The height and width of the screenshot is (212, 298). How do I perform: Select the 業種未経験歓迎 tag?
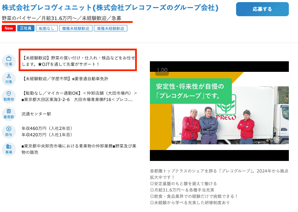[110, 28]
